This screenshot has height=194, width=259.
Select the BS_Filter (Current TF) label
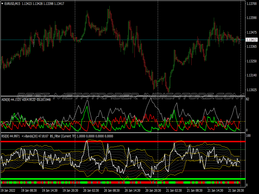(63, 136)
